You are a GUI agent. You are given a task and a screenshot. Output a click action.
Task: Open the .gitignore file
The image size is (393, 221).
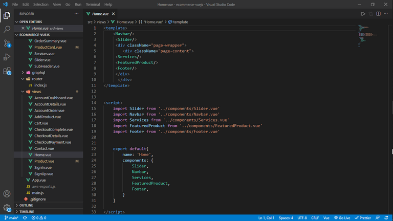coord(37,199)
